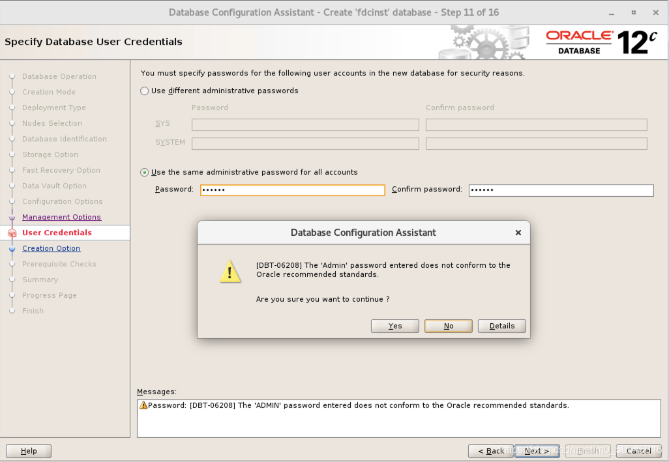Click the SYS confirm password field
The height and width of the screenshot is (462, 669).
537,125
